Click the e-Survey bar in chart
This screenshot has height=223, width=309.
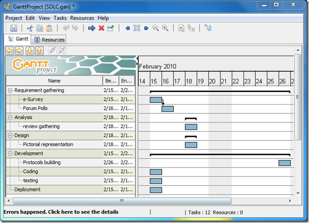156,100
